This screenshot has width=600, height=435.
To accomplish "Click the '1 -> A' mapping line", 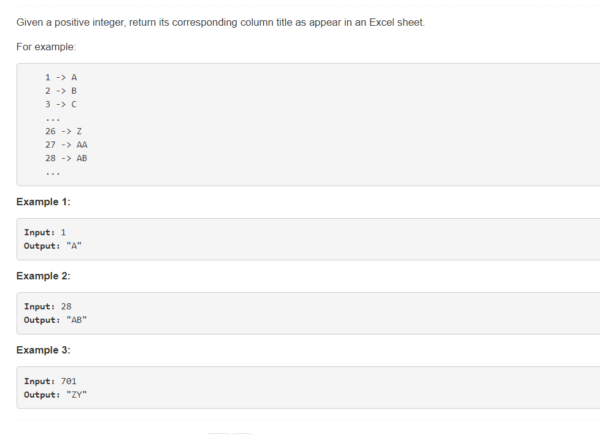I will pyautogui.click(x=61, y=78).
